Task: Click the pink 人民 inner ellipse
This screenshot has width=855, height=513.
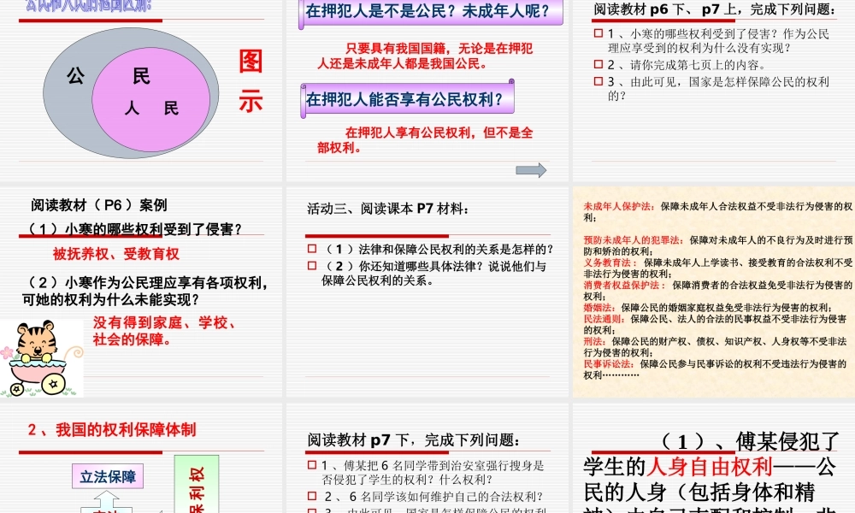Action: pos(151,99)
